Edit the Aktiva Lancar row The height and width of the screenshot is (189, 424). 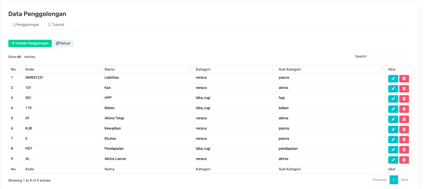[x=393, y=160]
